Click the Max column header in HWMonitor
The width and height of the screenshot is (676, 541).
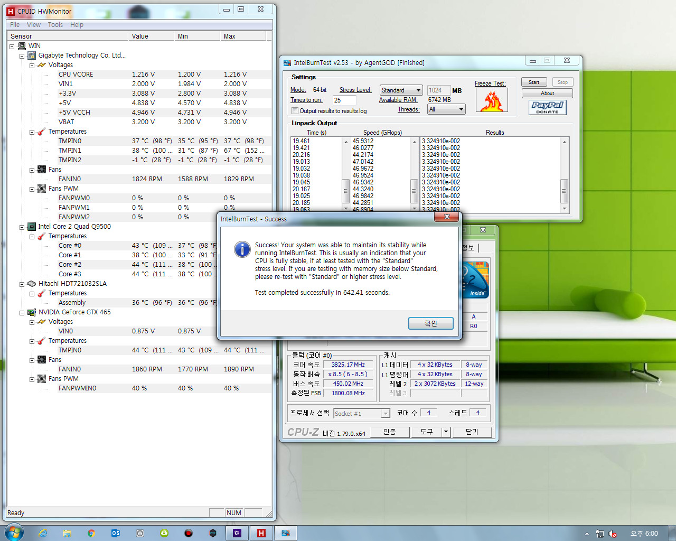(243, 36)
